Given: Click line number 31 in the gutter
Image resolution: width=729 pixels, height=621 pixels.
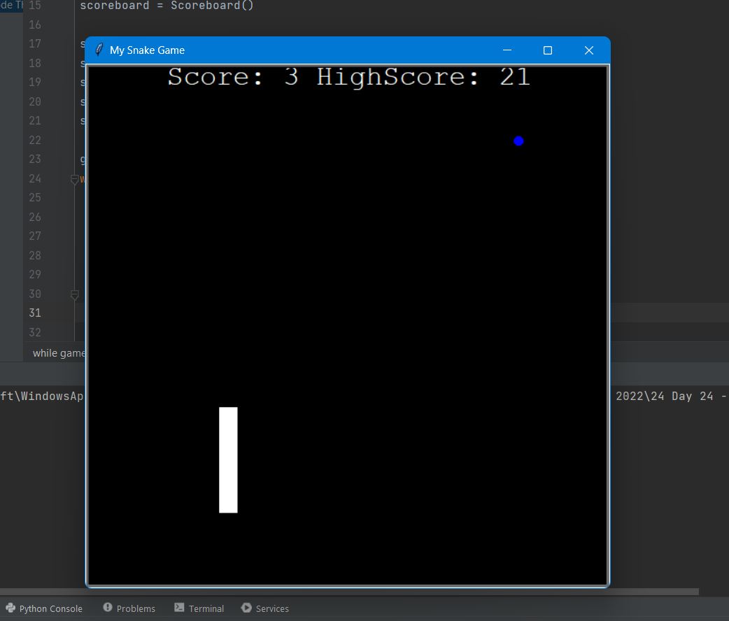Looking at the screenshot, I should point(35,313).
